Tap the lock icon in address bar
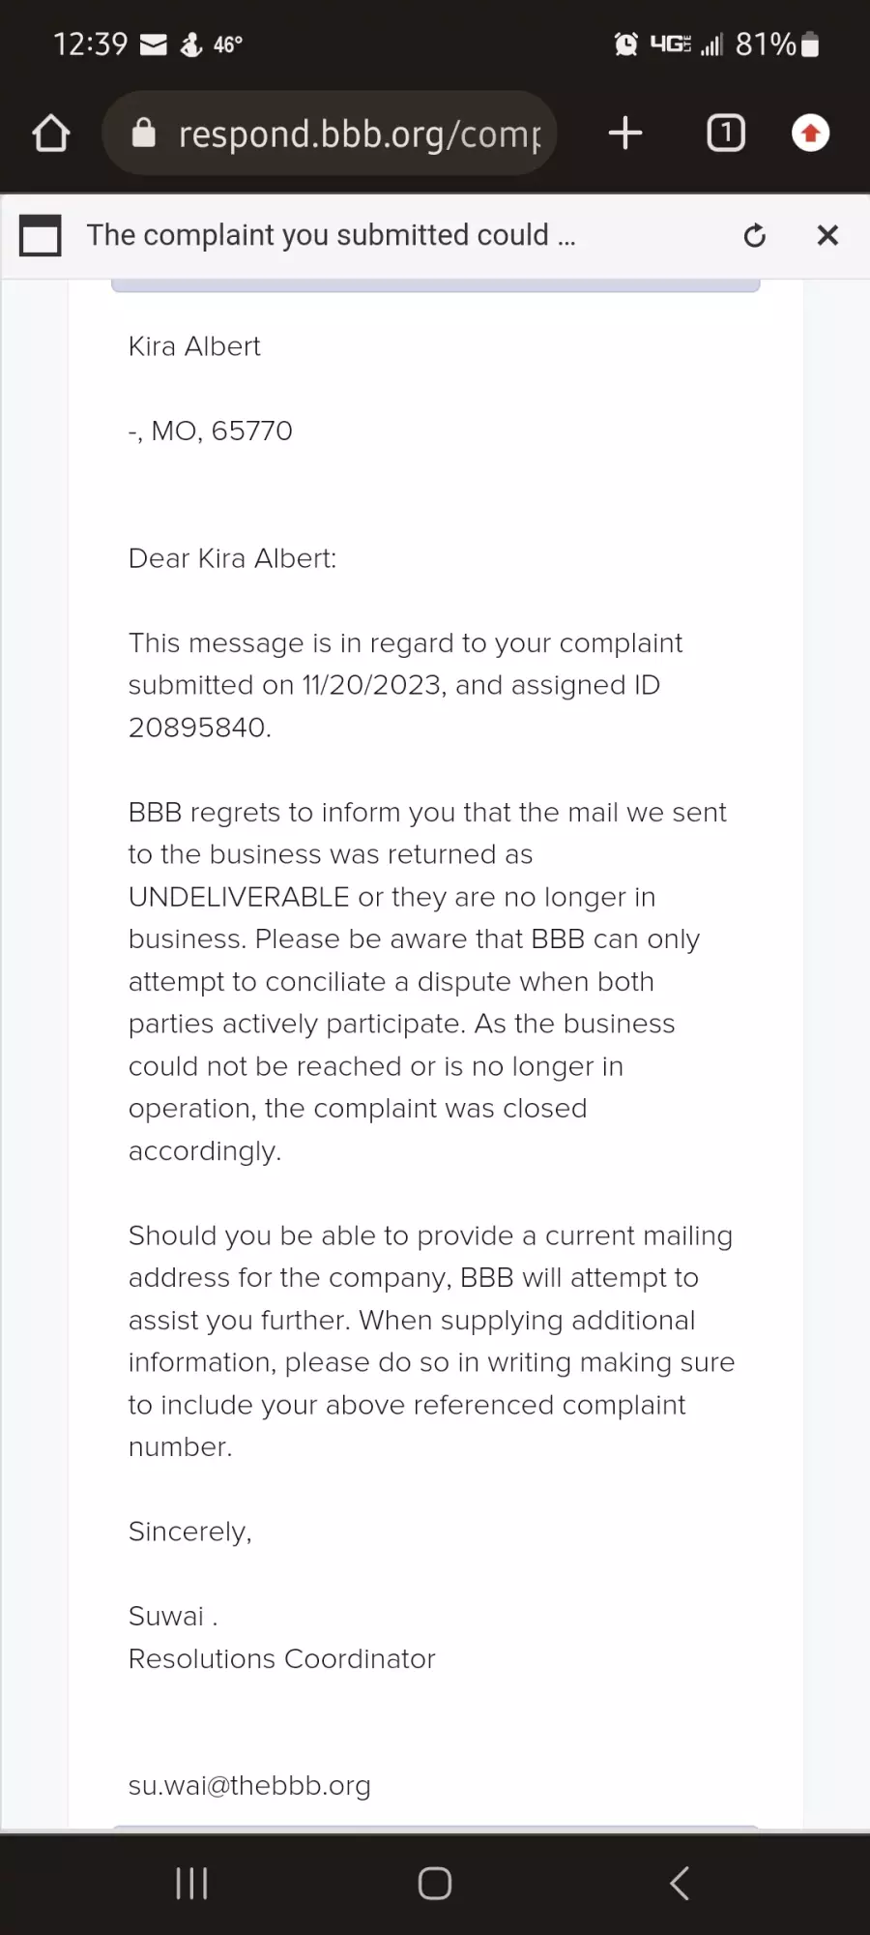The image size is (870, 1935). point(143,133)
